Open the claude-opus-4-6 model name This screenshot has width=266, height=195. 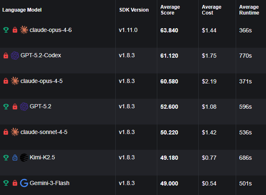pyautogui.click(x=51, y=30)
